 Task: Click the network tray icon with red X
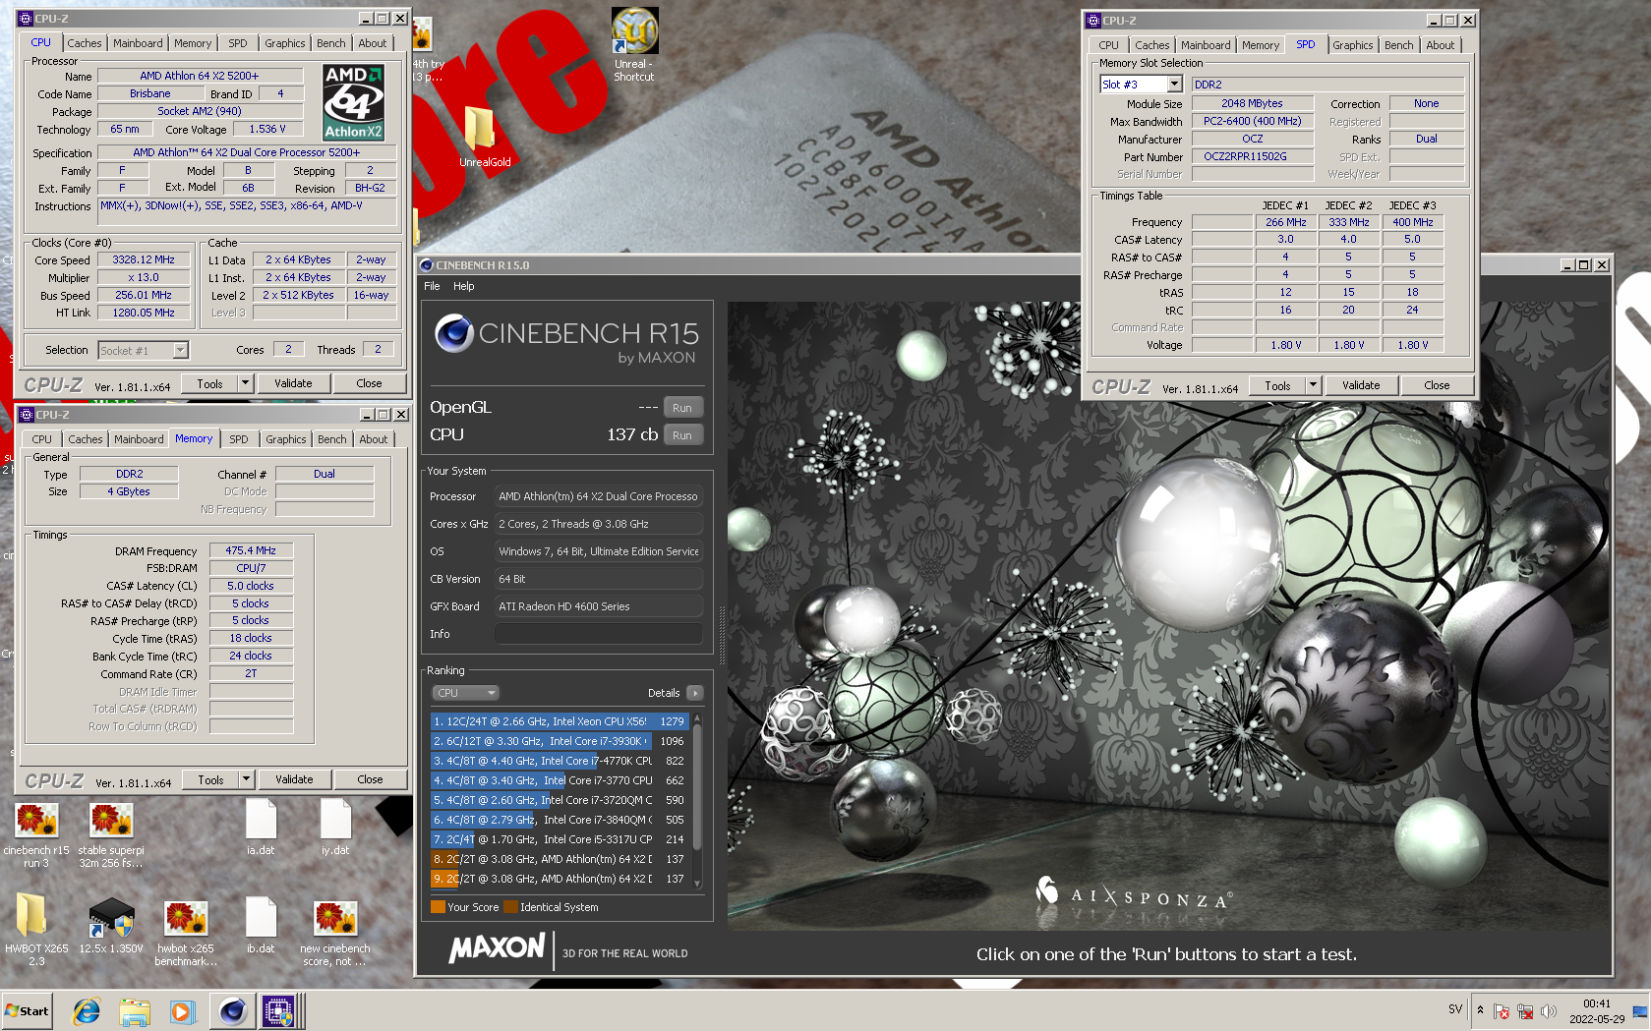1525,1011
